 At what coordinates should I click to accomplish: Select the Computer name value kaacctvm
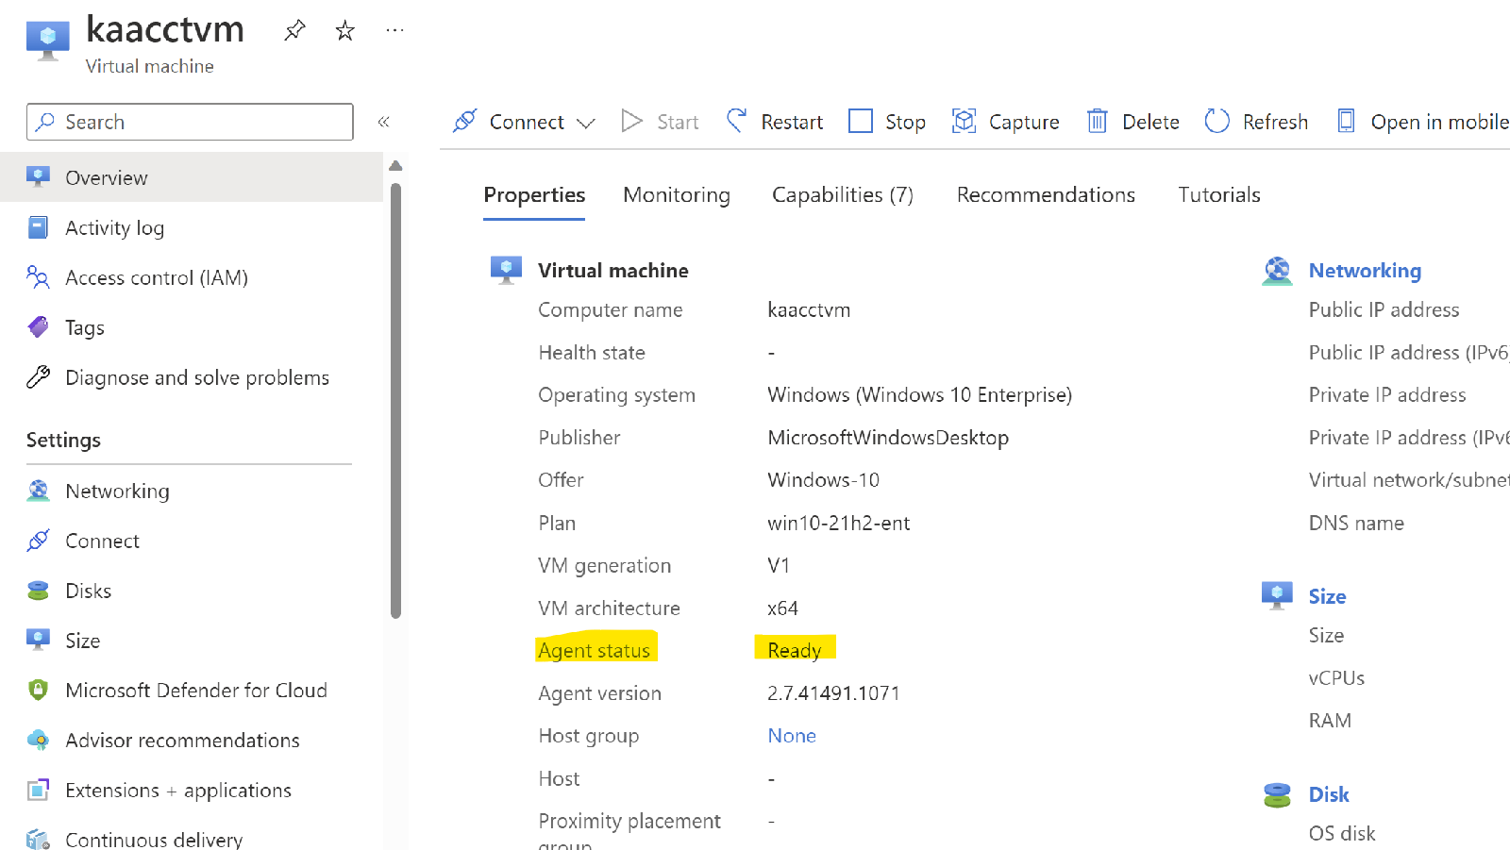point(809,310)
